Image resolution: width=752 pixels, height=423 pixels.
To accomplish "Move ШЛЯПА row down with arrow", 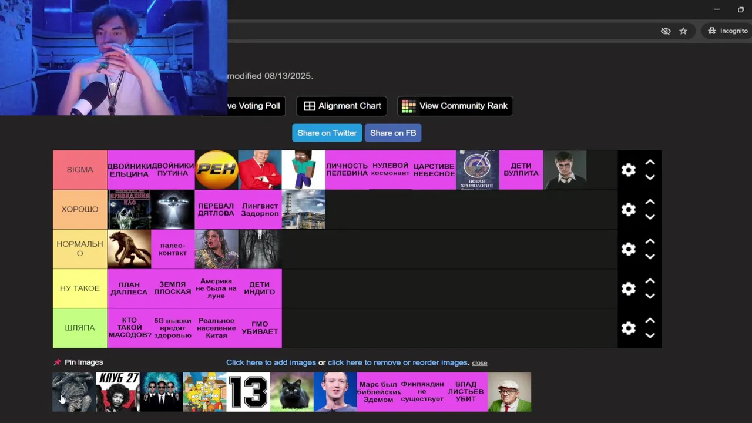I will pyautogui.click(x=650, y=335).
